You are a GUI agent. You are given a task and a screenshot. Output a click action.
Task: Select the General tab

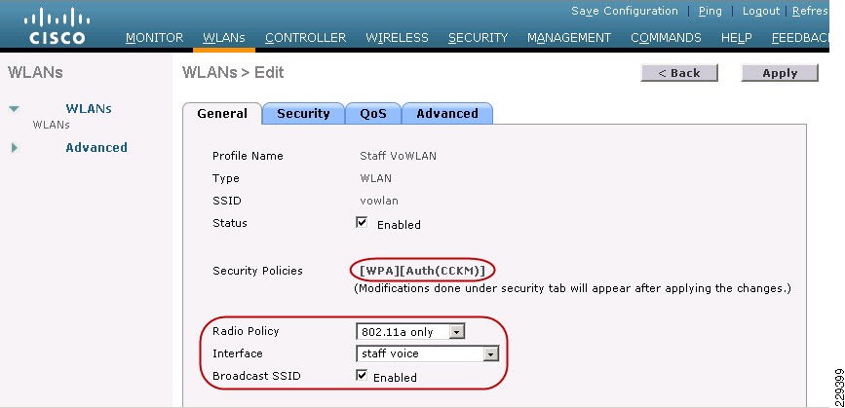(x=222, y=114)
